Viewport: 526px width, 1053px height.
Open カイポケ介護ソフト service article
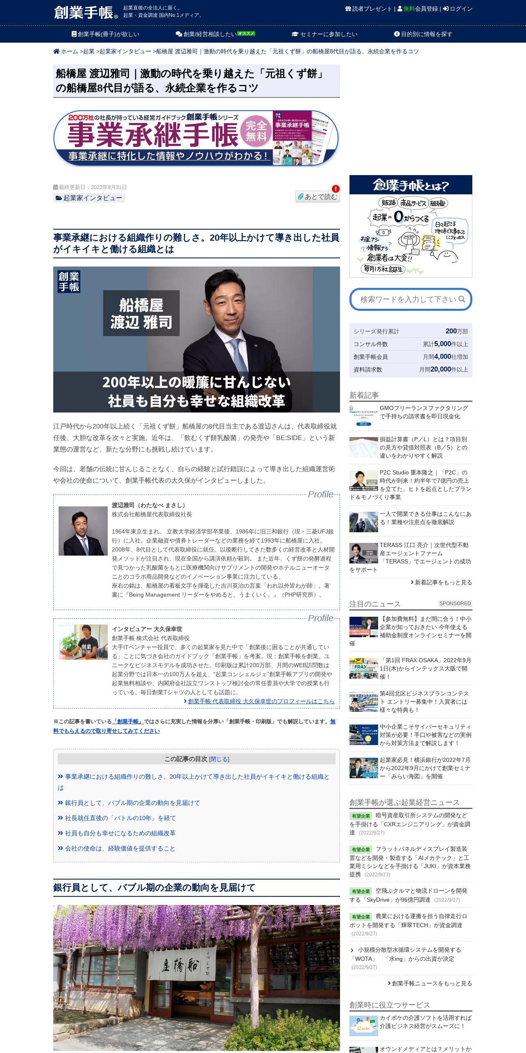[x=425, y=1022]
